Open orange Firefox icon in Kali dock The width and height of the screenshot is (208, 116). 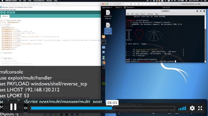[x=104, y=37]
